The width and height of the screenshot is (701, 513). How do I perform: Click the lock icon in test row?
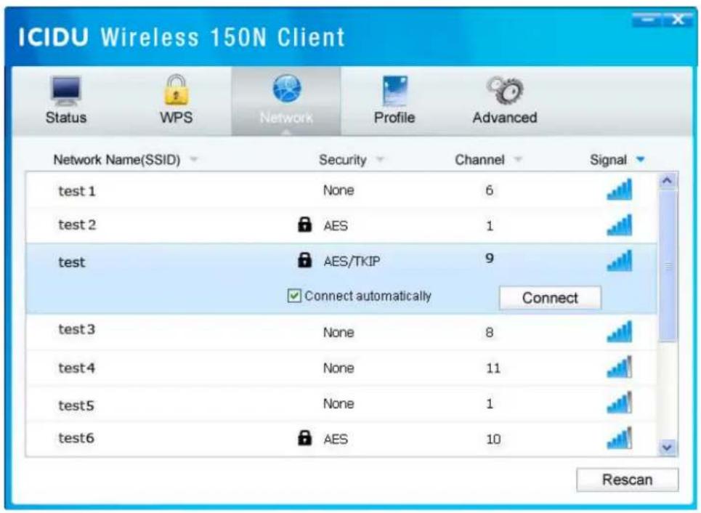coord(304,259)
